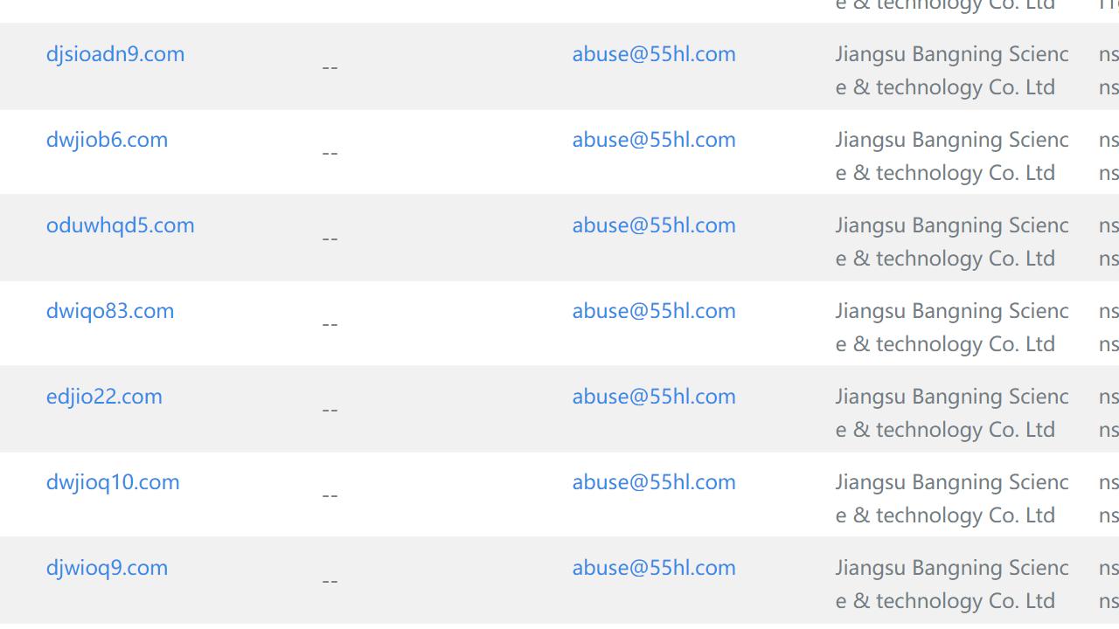This screenshot has width=1119, height=629.
Task: Select the edjio22.com domain link
Action: click(x=104, y=397)
